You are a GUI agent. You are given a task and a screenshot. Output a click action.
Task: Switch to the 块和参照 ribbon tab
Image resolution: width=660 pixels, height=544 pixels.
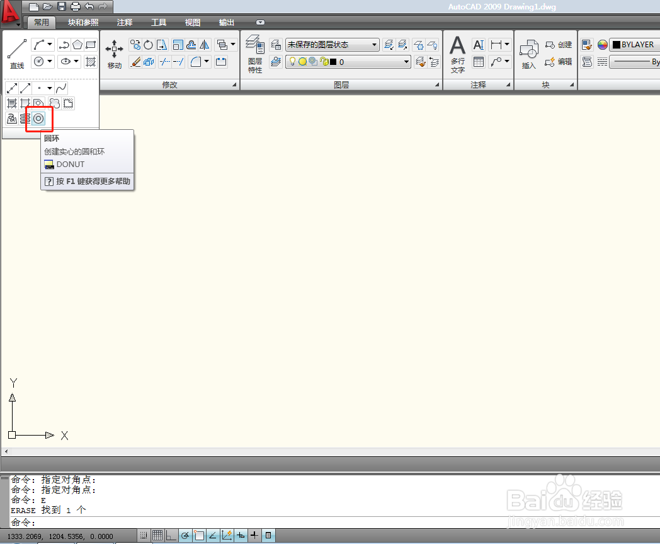pyautogui.click(x=83, y=22)
